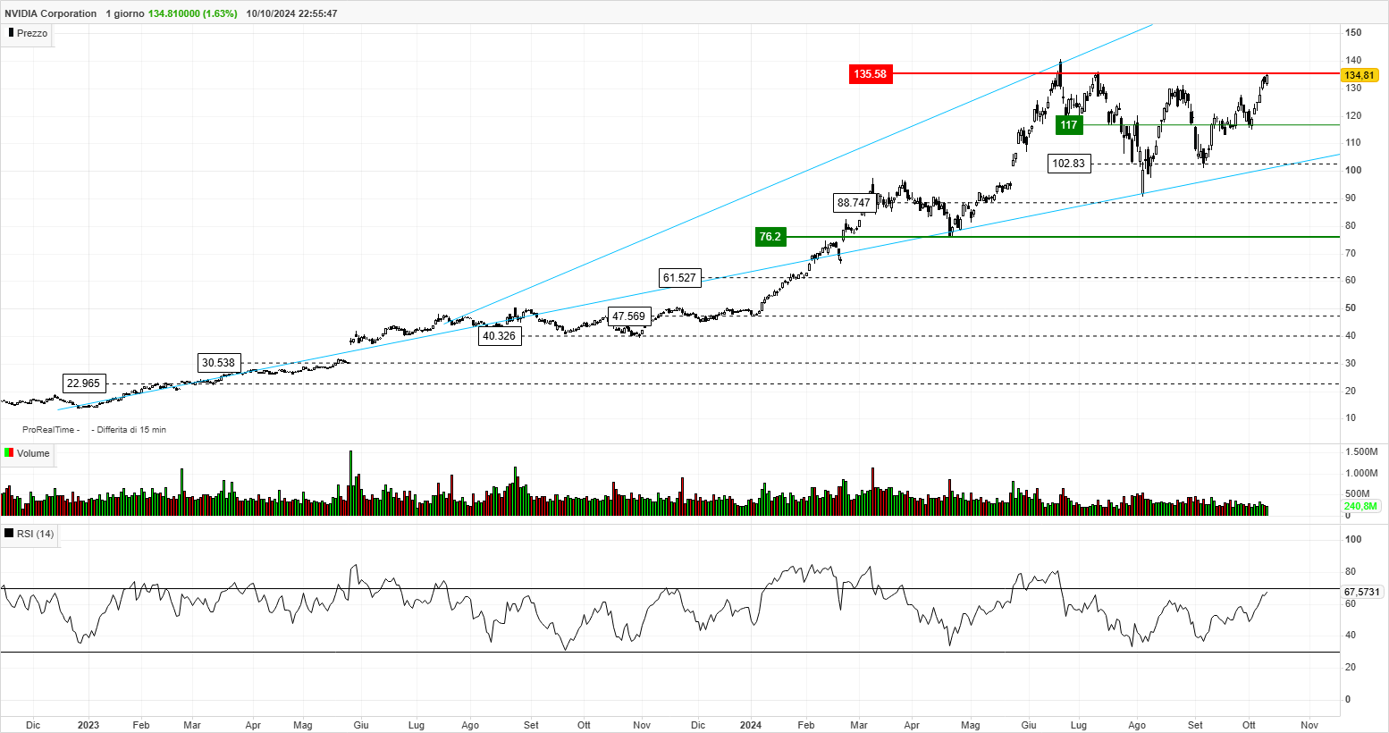Click the Dic label at axis start
Screen dimensions: 1389x733
[33, 725]
